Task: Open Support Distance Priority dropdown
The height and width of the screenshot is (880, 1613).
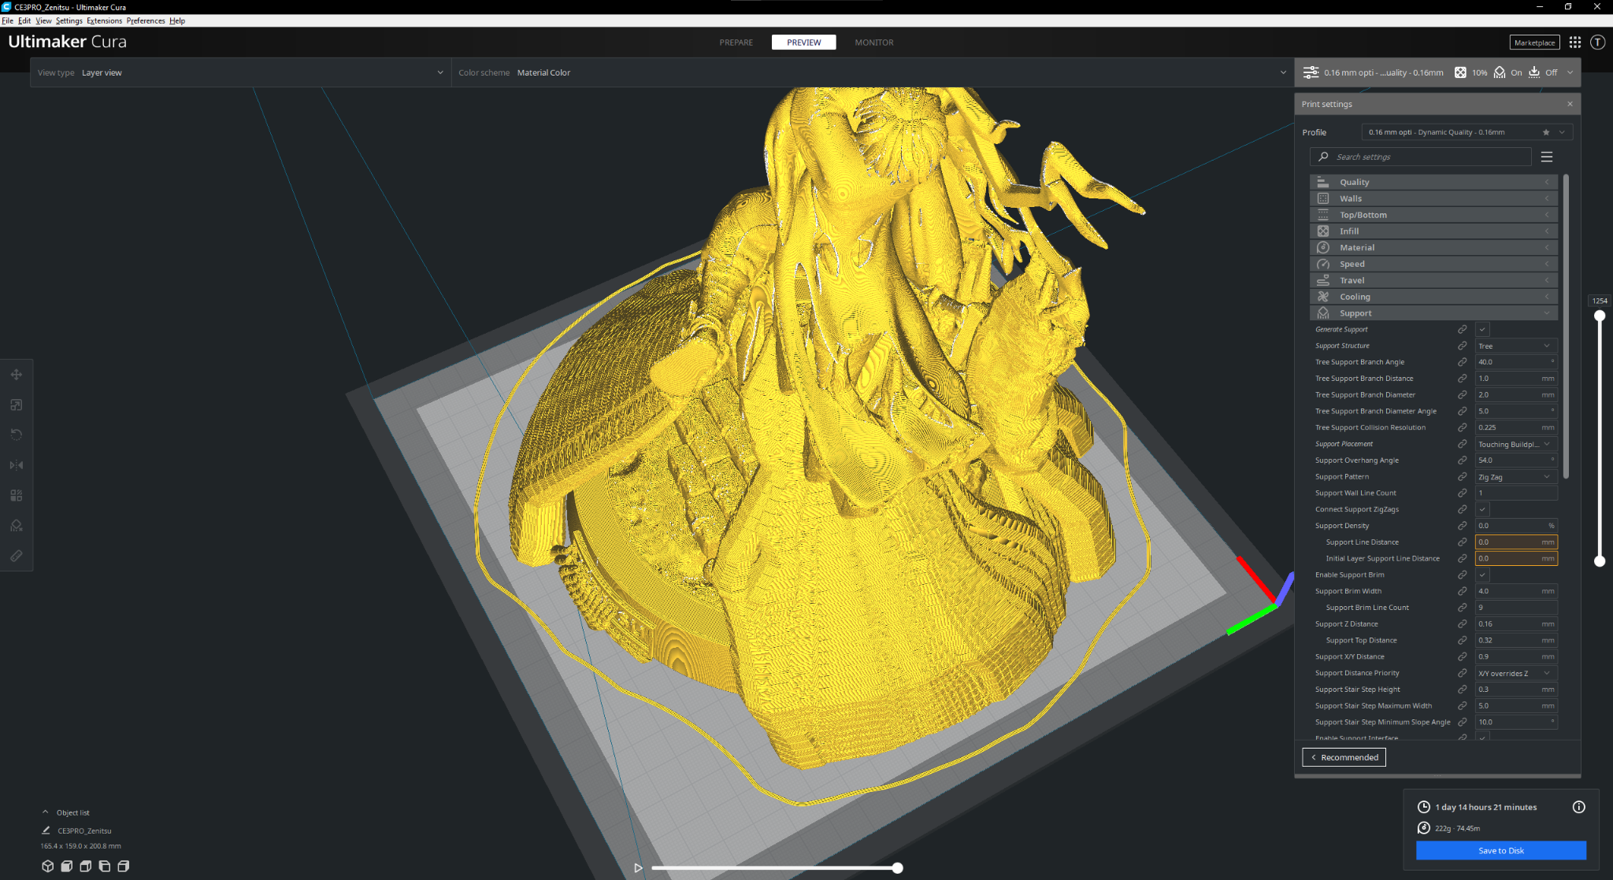Action: pos(1515,673)
